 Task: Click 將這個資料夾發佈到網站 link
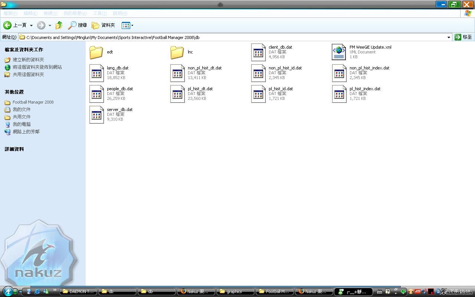pyautogui.click(x=37, y=67)
